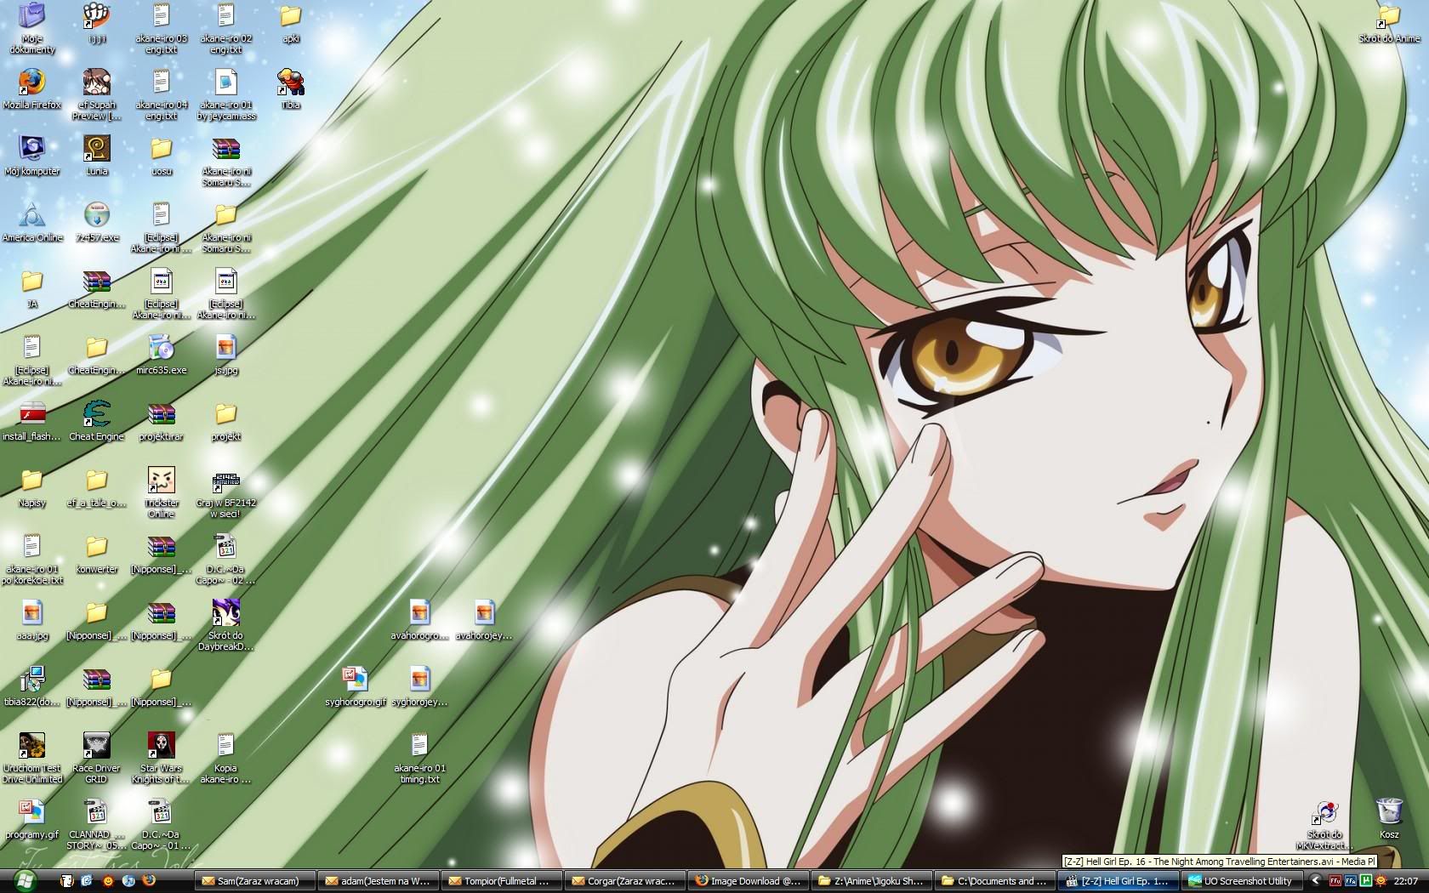Image resolution: width=1429 pixels, height=893 pixels.
Task: Select the akane-iro 03 eng.txt file
Action: 161,27
